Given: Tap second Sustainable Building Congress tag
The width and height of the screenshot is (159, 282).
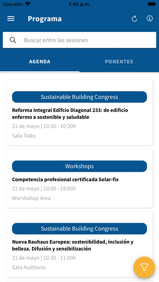Looking at the screenshot, I should coord(79,229).
